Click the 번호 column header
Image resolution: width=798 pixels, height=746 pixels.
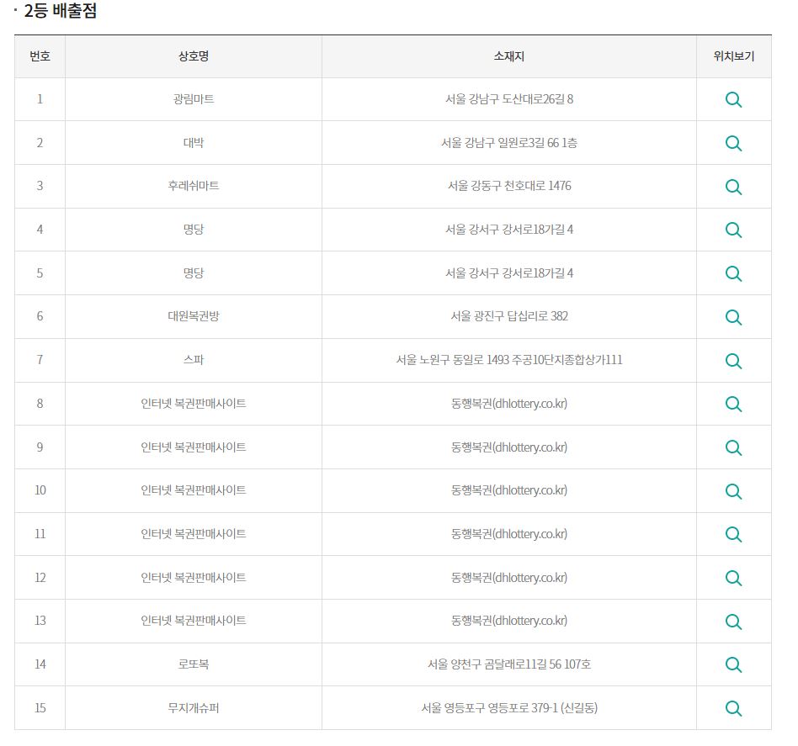click(40, 56)
